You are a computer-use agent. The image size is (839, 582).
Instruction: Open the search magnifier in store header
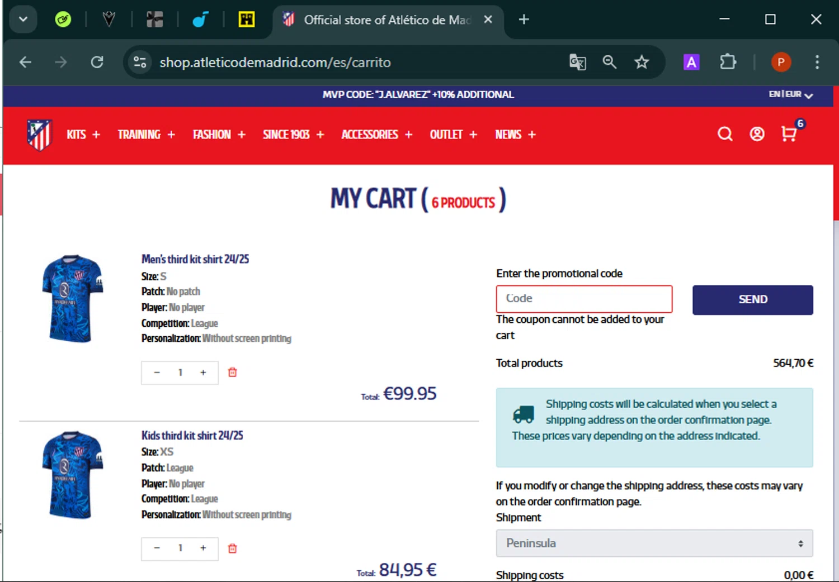(725, 134)
